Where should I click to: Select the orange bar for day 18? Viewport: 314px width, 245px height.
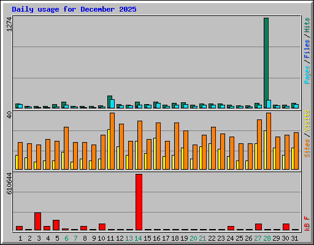click(177, 146)
